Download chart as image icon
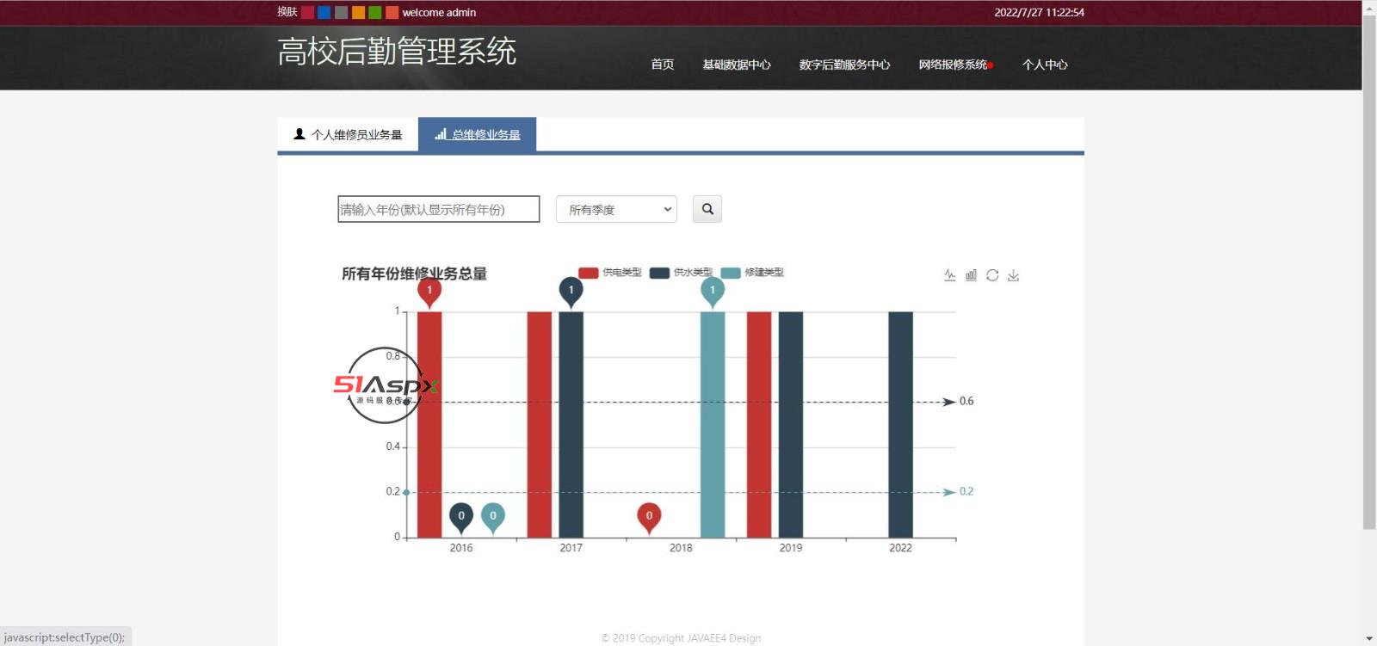 [1013, 275]
